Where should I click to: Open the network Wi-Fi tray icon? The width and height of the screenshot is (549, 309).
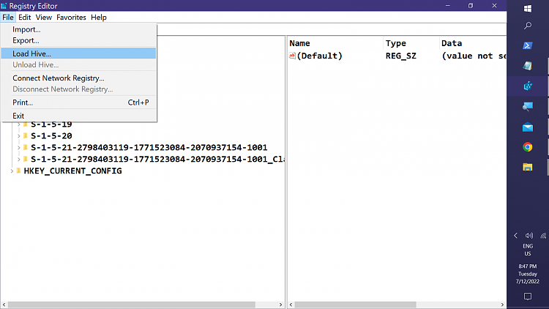click(x=543, y=236)
